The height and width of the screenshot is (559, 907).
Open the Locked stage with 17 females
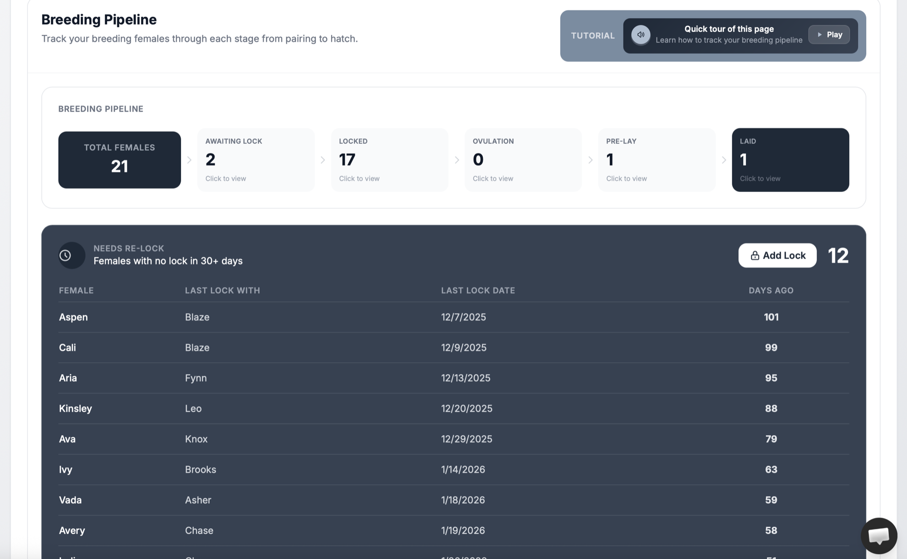click(x=389, y=160)
